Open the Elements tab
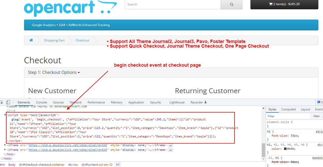 tap(24, 102)
